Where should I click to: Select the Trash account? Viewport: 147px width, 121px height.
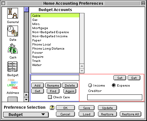pyautogui.click(x=55, y=61)
